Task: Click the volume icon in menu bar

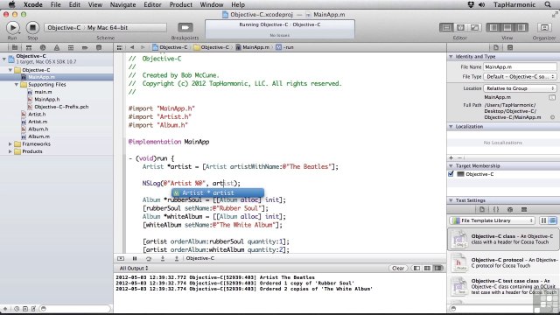Action: 481,4
